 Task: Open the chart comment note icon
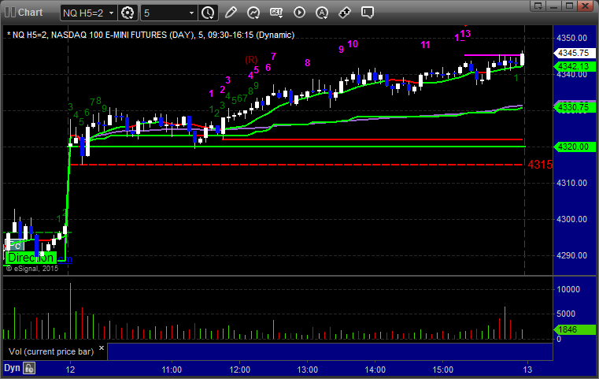pos(368,13)
